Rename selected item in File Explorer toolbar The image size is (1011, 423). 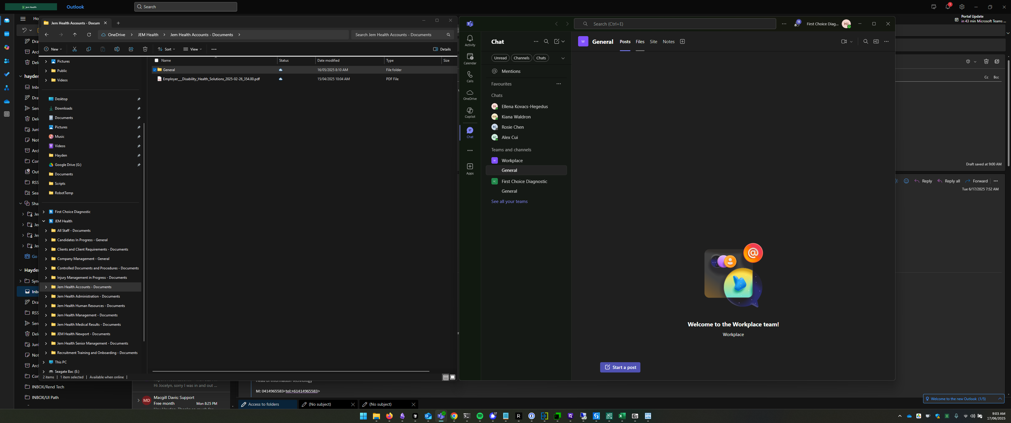click(117, 49)
